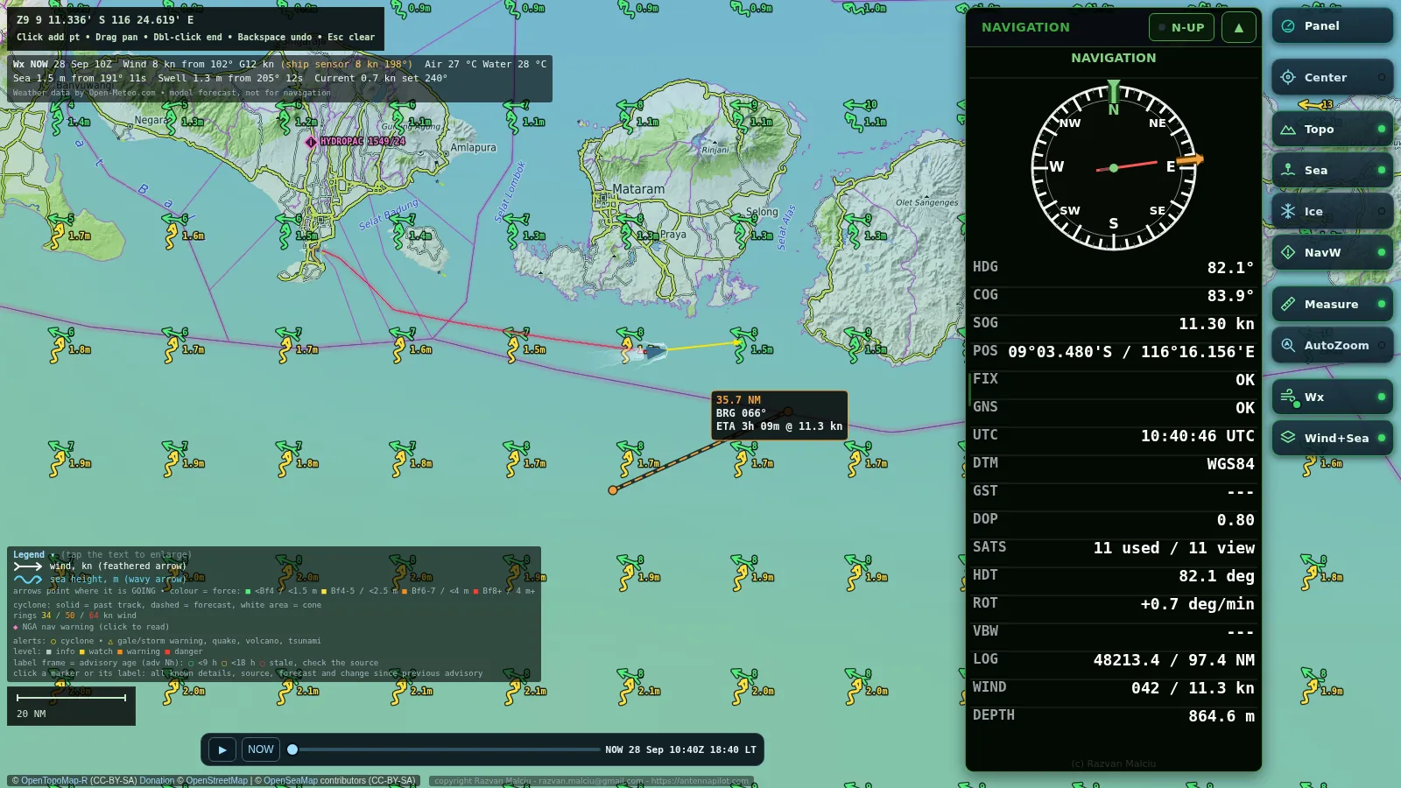The height and width of the screenshot is (788, 1401).
Task: Click the 20 NM scale bar
Action: (71, 706)
